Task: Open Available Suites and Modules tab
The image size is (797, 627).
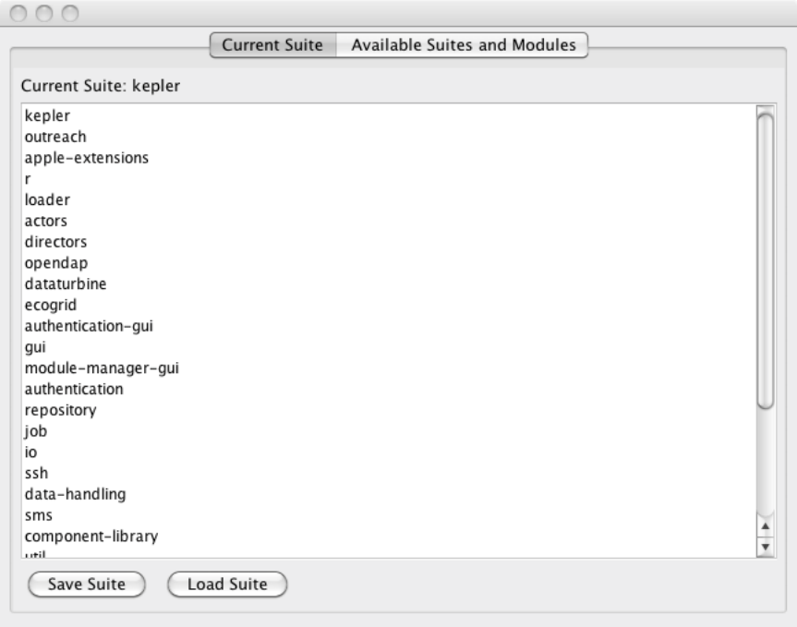Action: click(x=463, y=45)
